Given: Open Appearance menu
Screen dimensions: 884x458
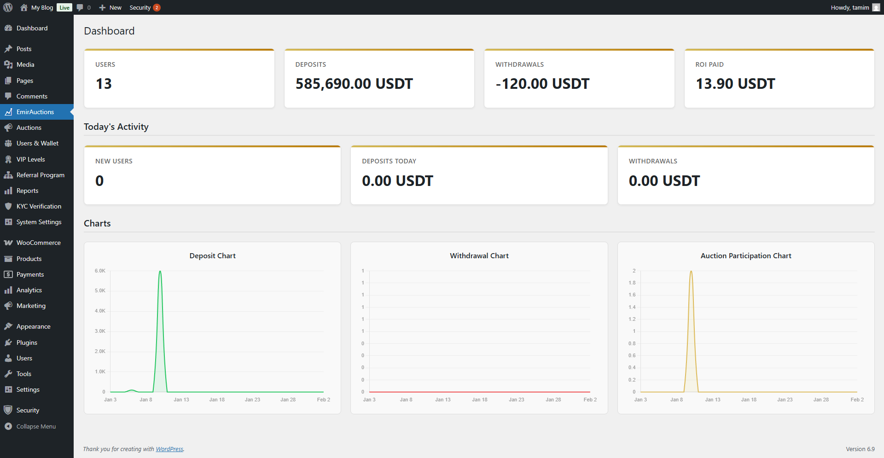Looking at the screenshot, I should click(37, 326).
